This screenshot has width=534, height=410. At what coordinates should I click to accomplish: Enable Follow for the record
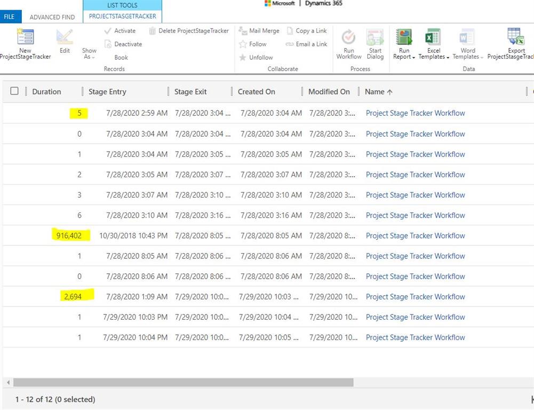pyautogui.click(x=259, y=44)
